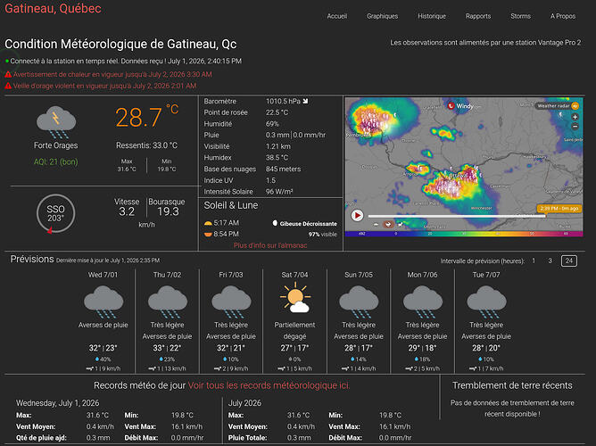Click the heat warning alert link

(112, 74)
